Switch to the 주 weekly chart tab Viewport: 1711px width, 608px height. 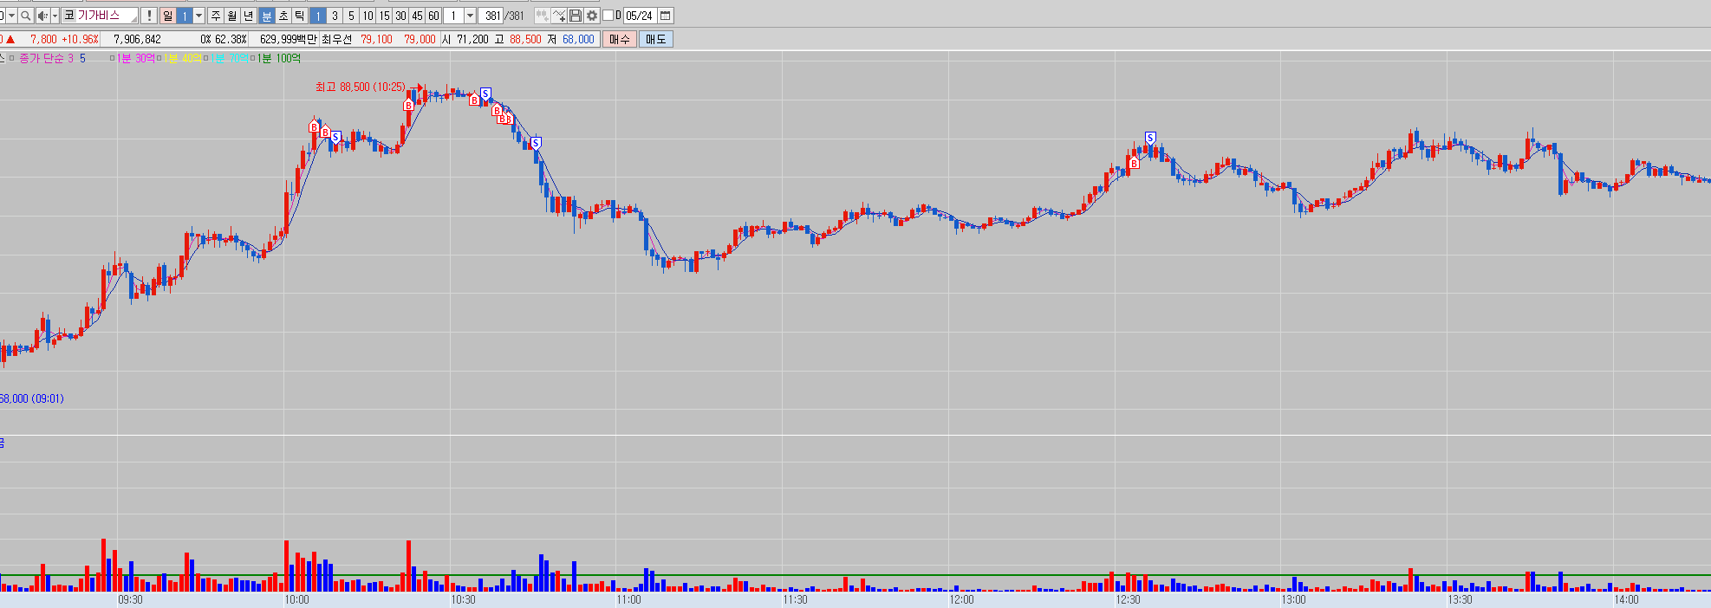216,16
